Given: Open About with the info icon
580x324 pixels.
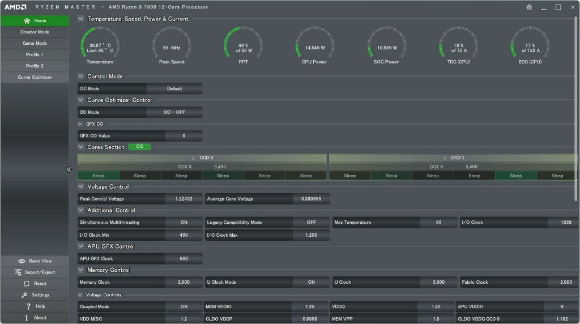Looking at the screenshot, I should point(27,318).
